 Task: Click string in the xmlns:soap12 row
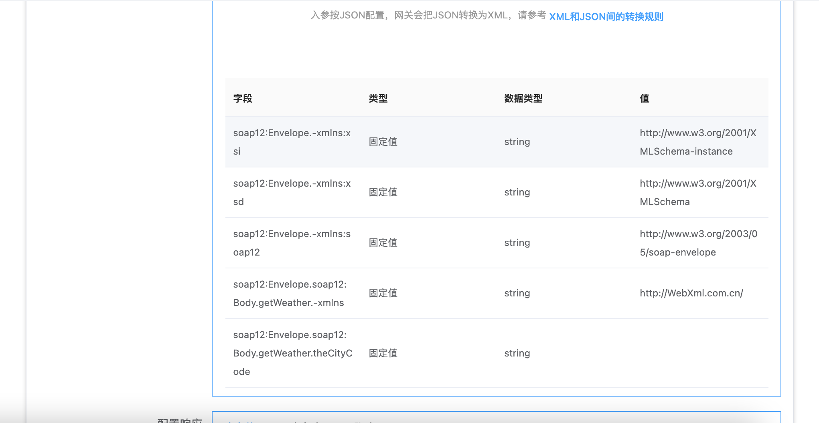pos(517,243)
